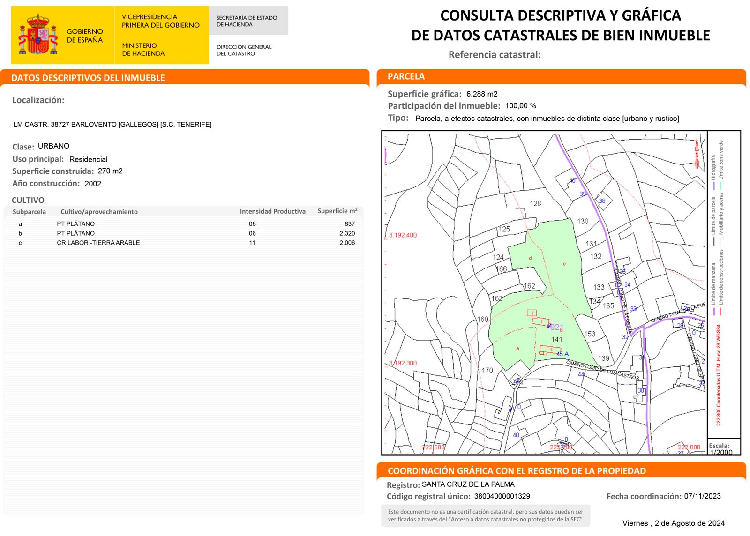Click the 'CONSULTA DESCRIPTIVA Y GRÁFICA' title
The width and height of the screenshot is (750, 536).
(x=561, y=15)
